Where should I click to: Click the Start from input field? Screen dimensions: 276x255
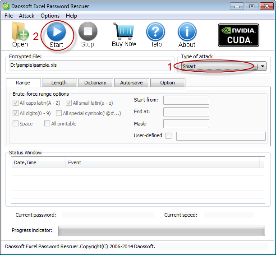pos(186,100)
